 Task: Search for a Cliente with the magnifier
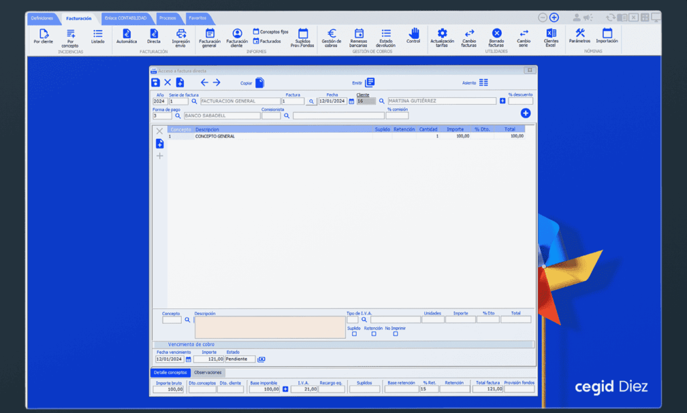[382, 101]
